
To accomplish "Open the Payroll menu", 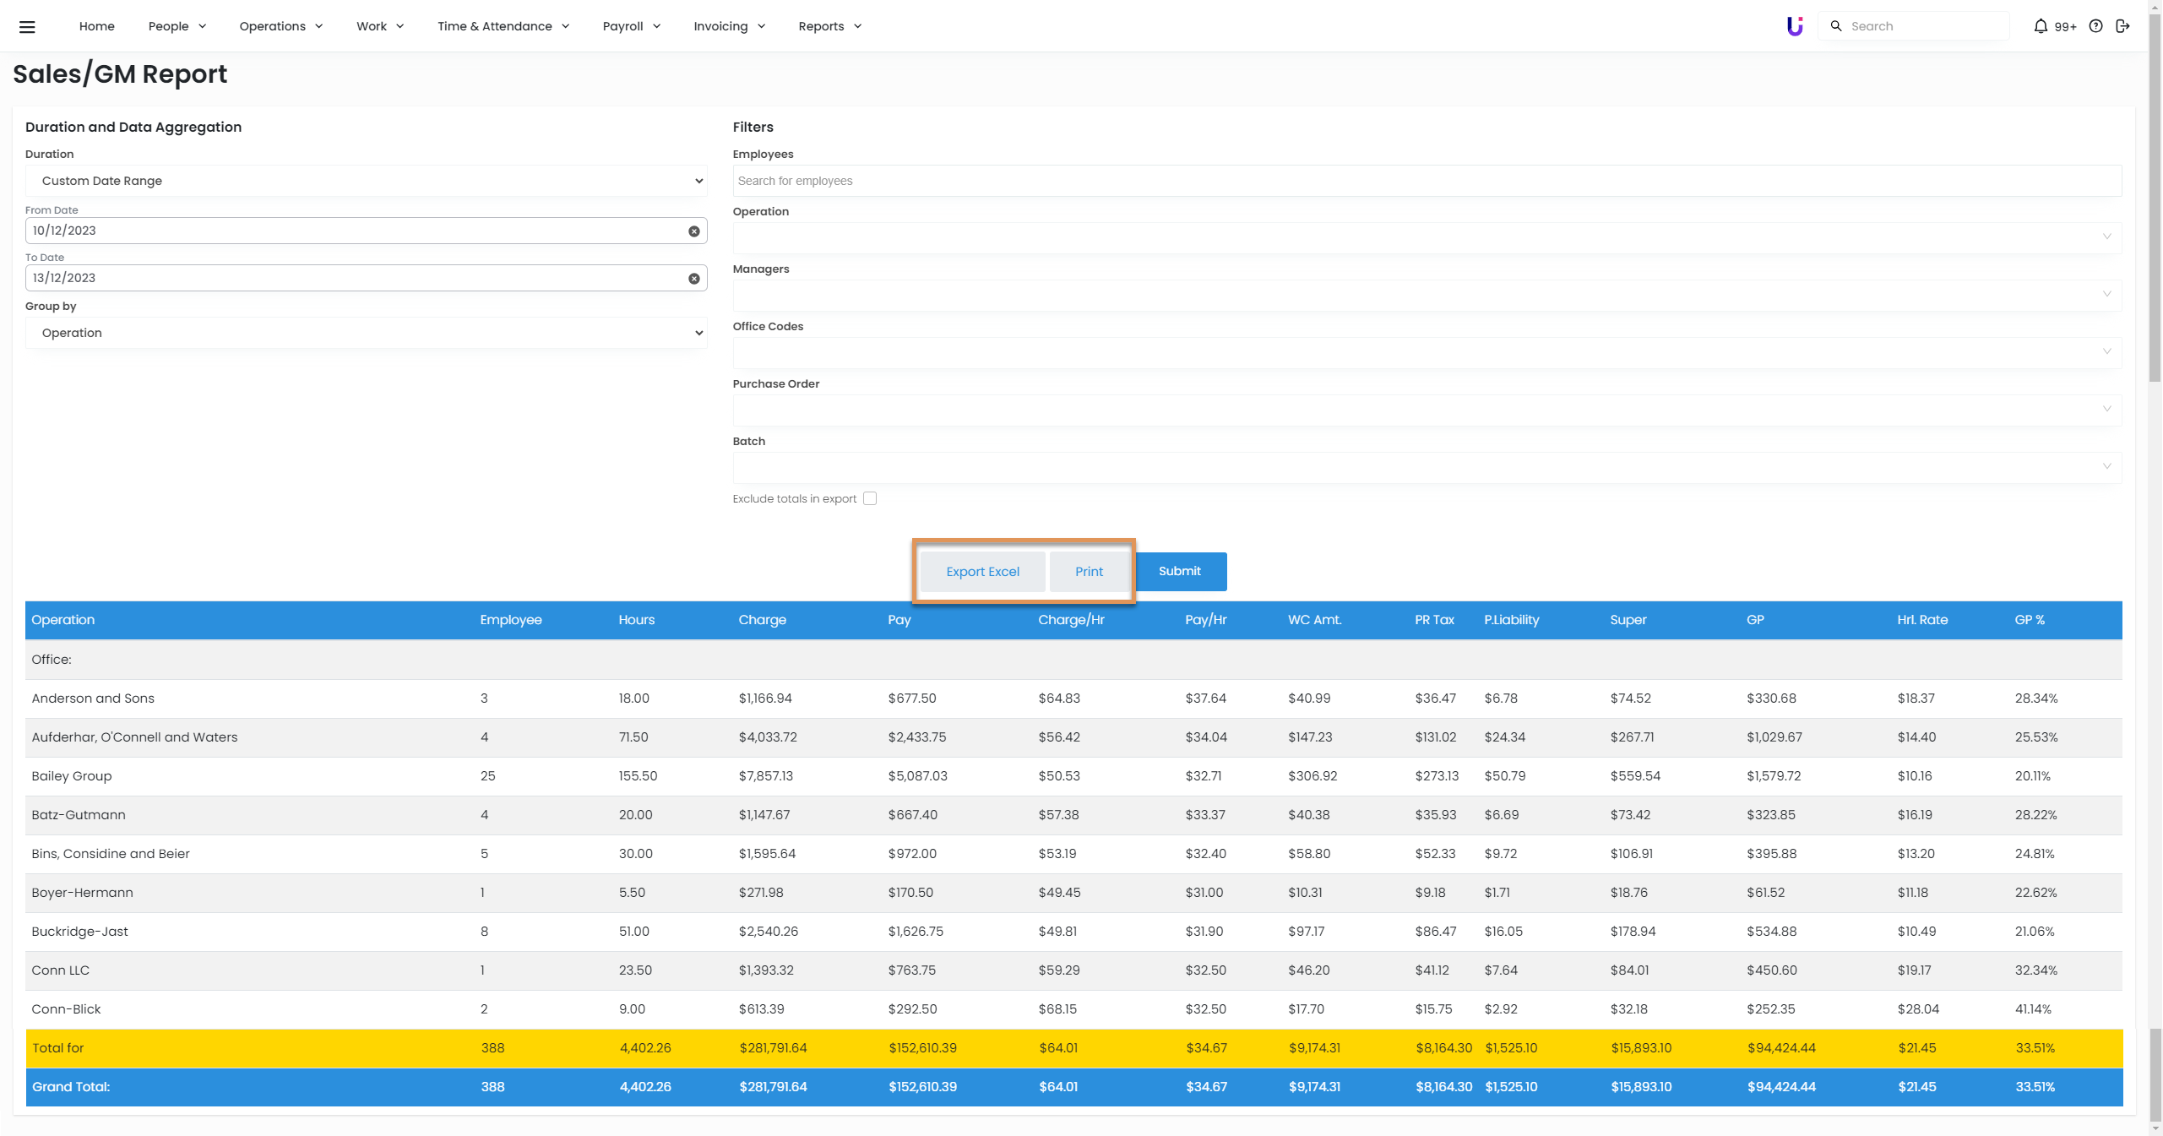I will (x=631, y=26).
